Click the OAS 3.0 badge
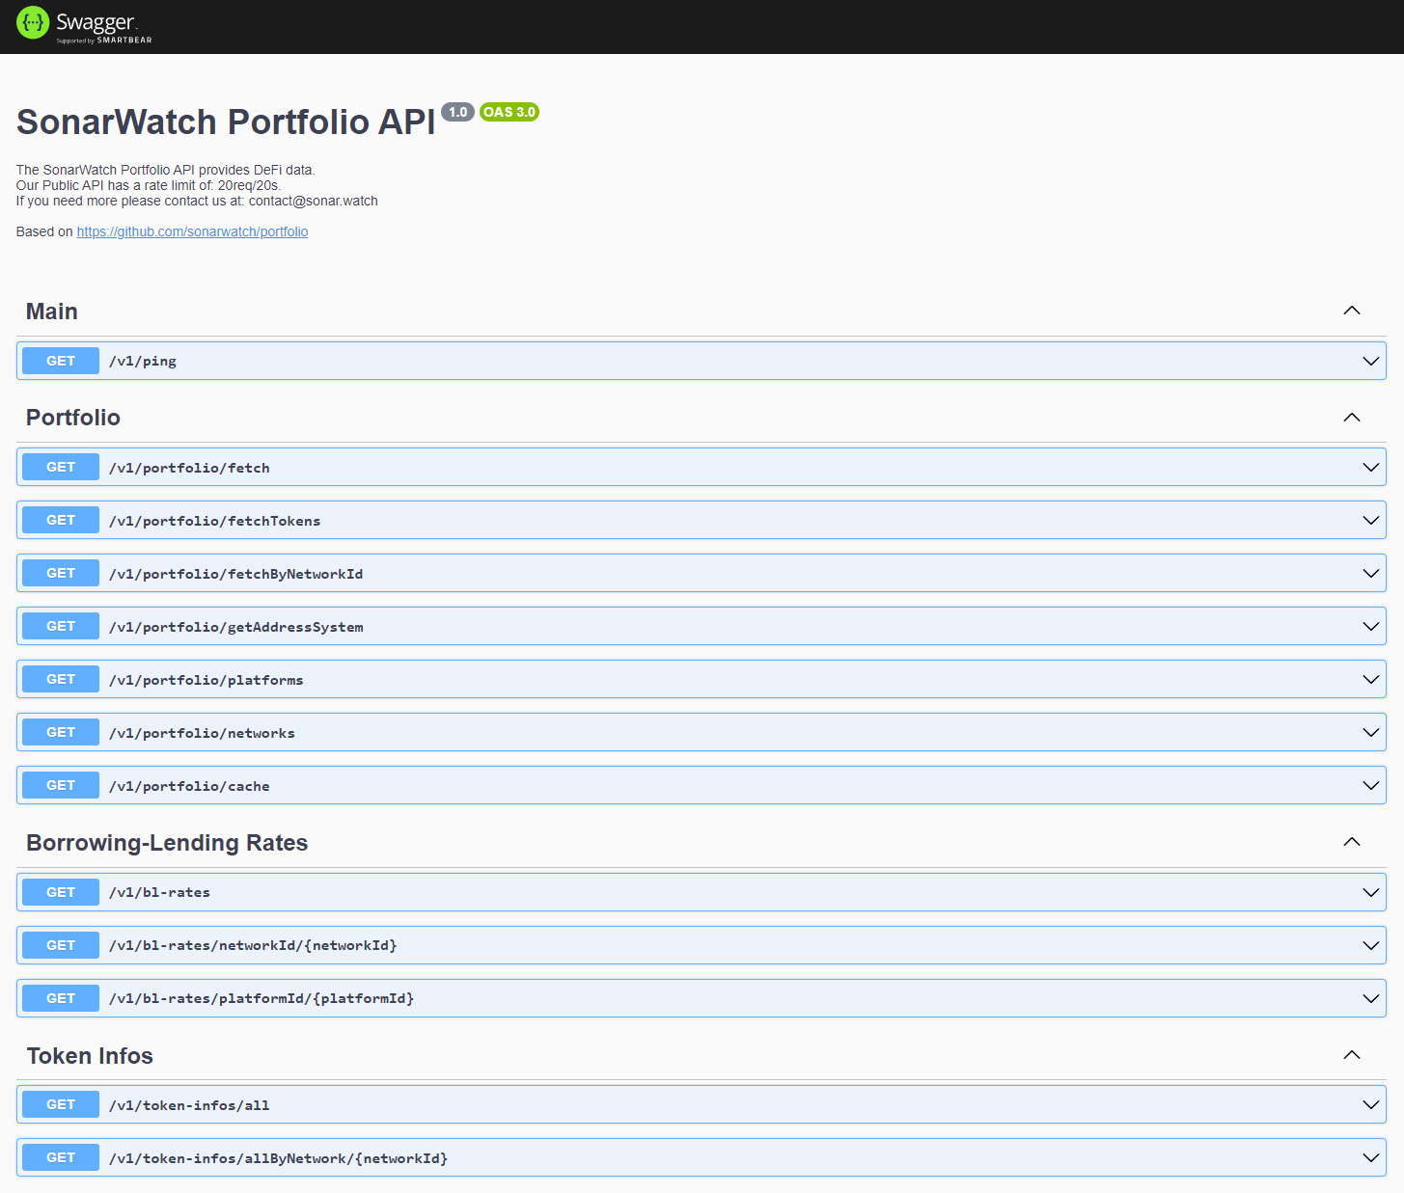 pyautogui.click(x=509, y=112)
